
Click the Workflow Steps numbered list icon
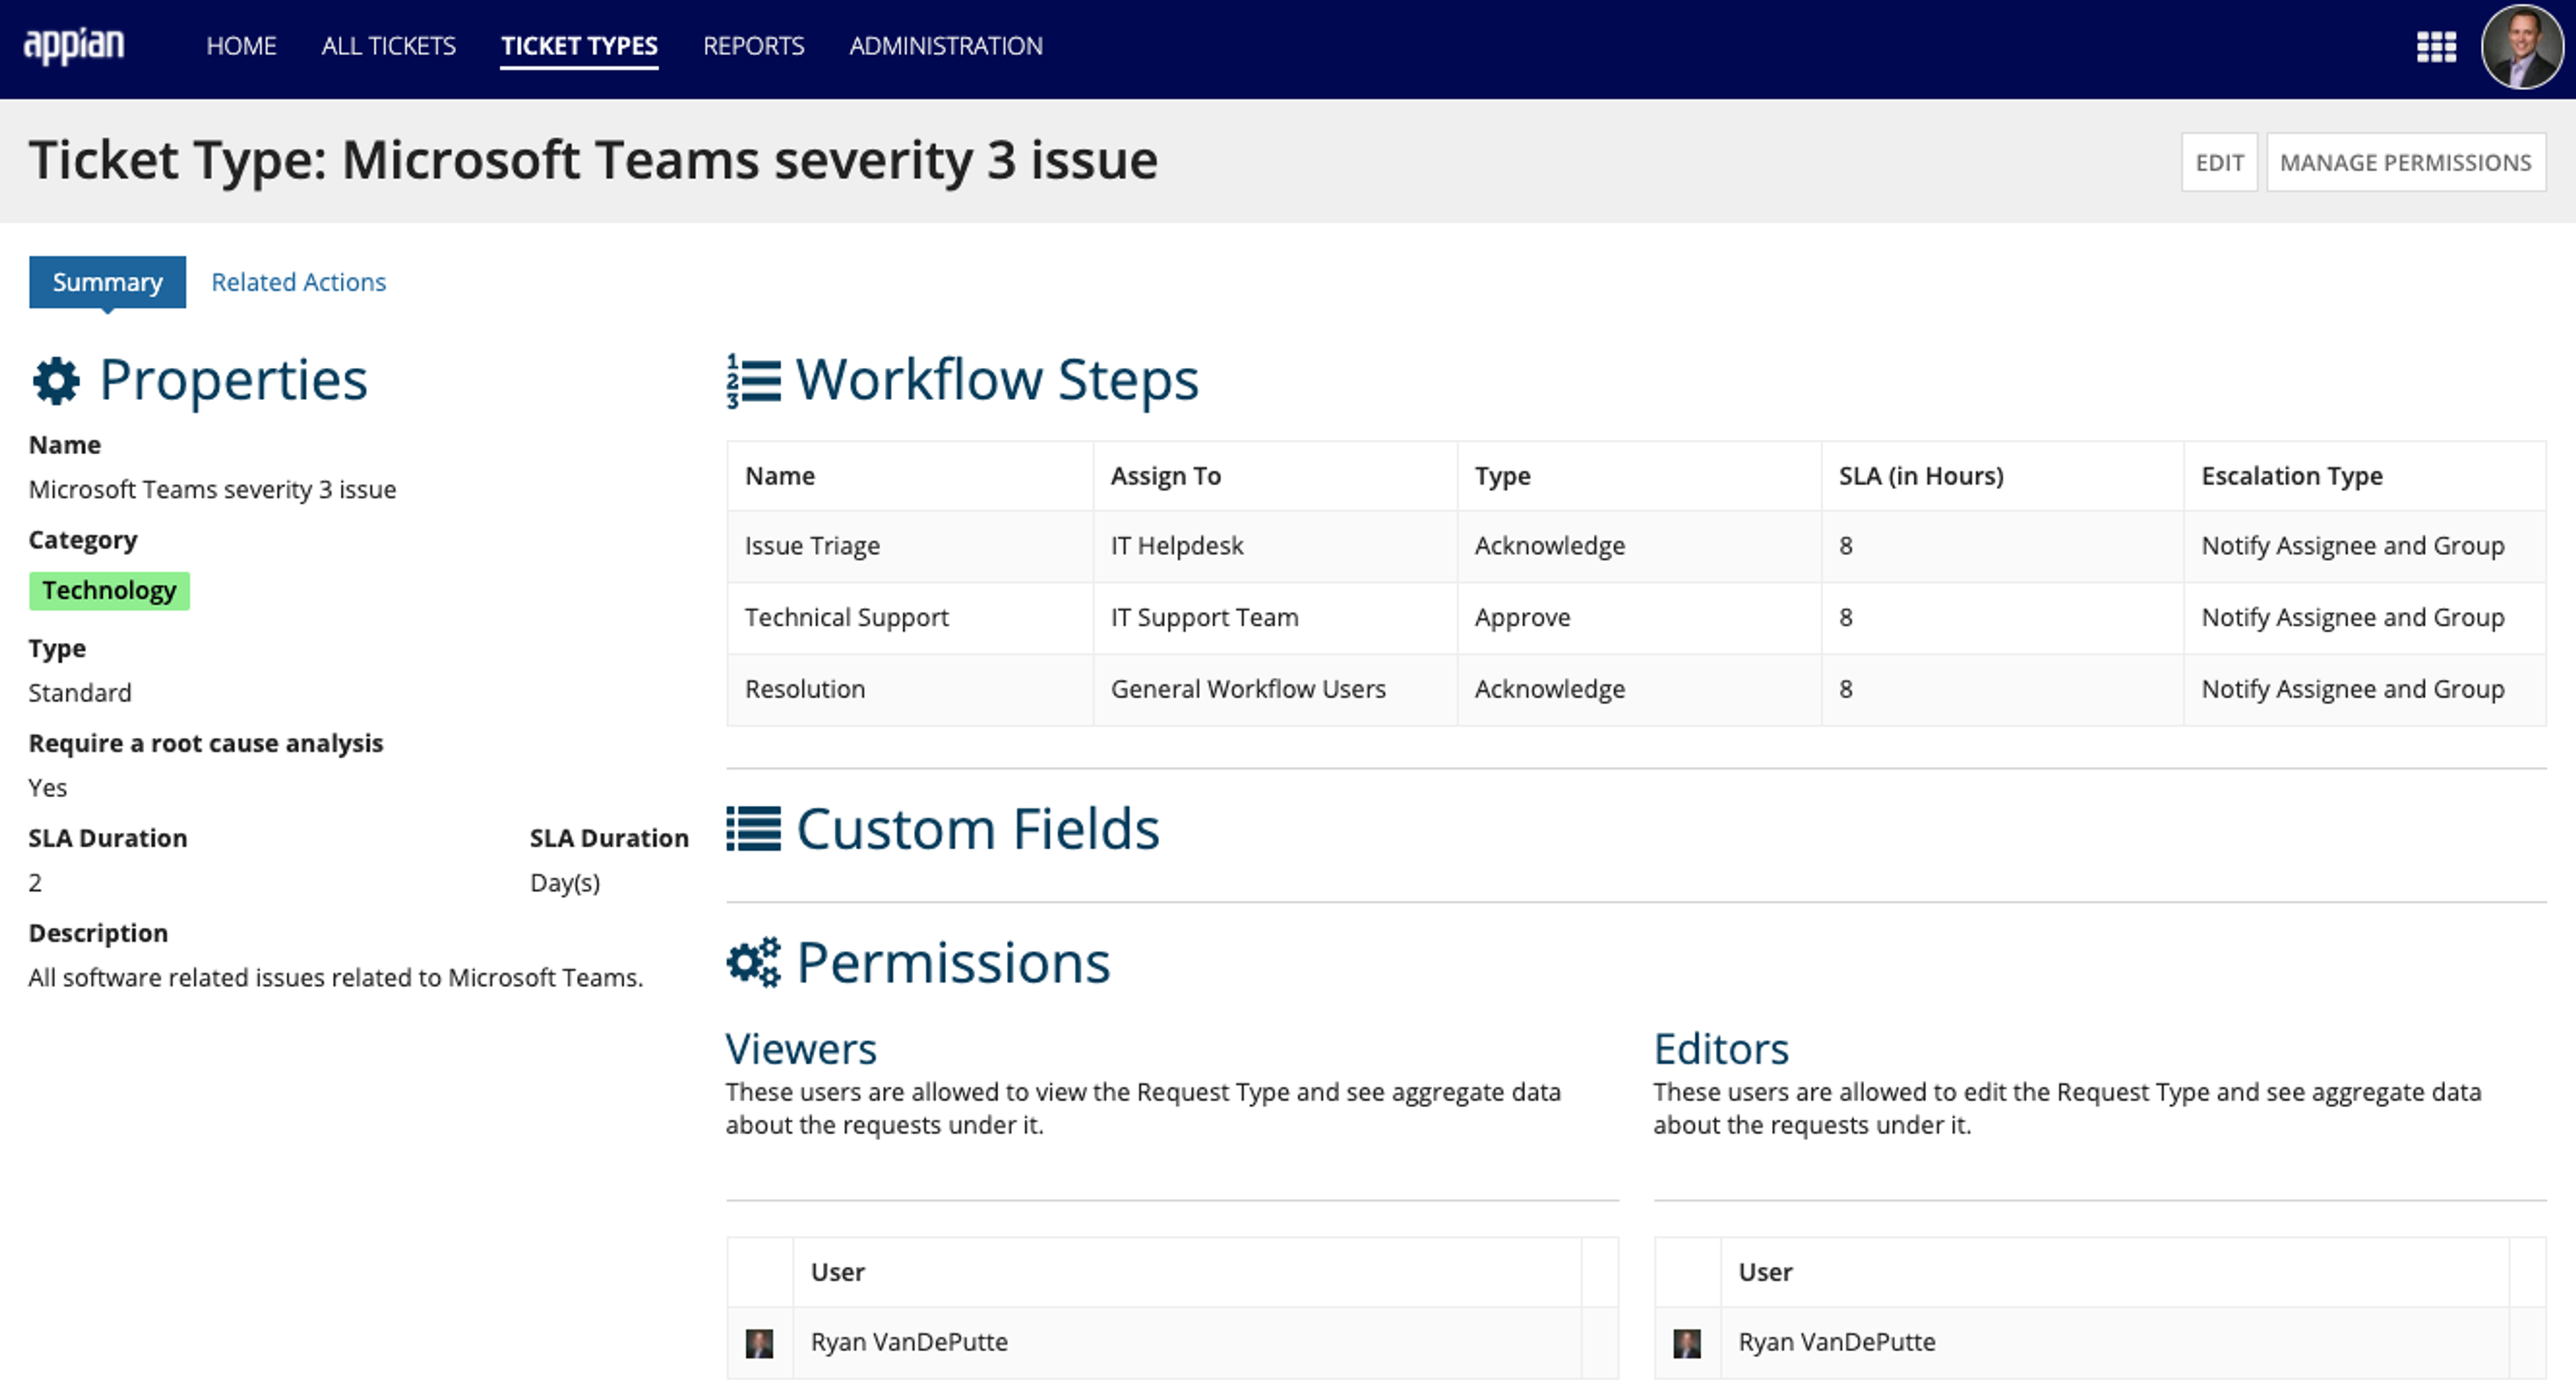coord(754,381)
